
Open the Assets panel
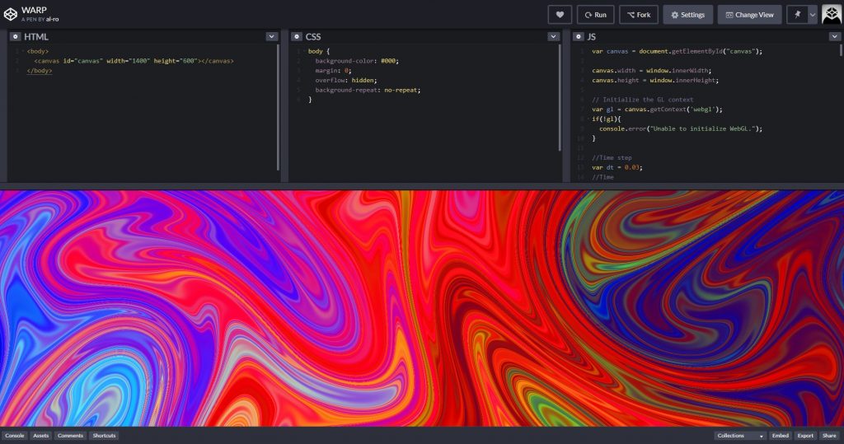point(41,436)
